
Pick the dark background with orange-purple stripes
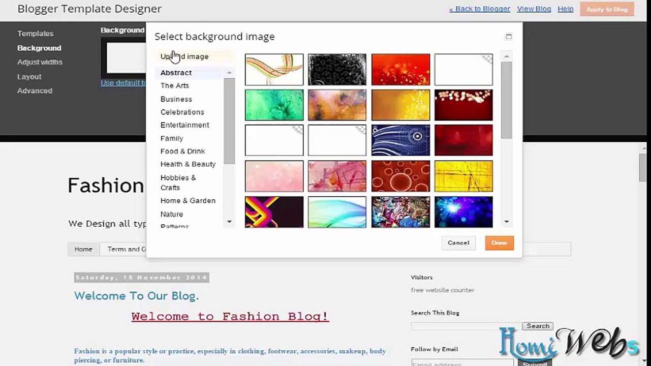point(274,212)
